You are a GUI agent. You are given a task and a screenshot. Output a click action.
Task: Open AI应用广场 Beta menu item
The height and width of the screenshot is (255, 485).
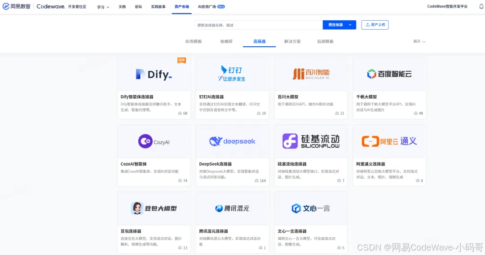pos(211,6)
